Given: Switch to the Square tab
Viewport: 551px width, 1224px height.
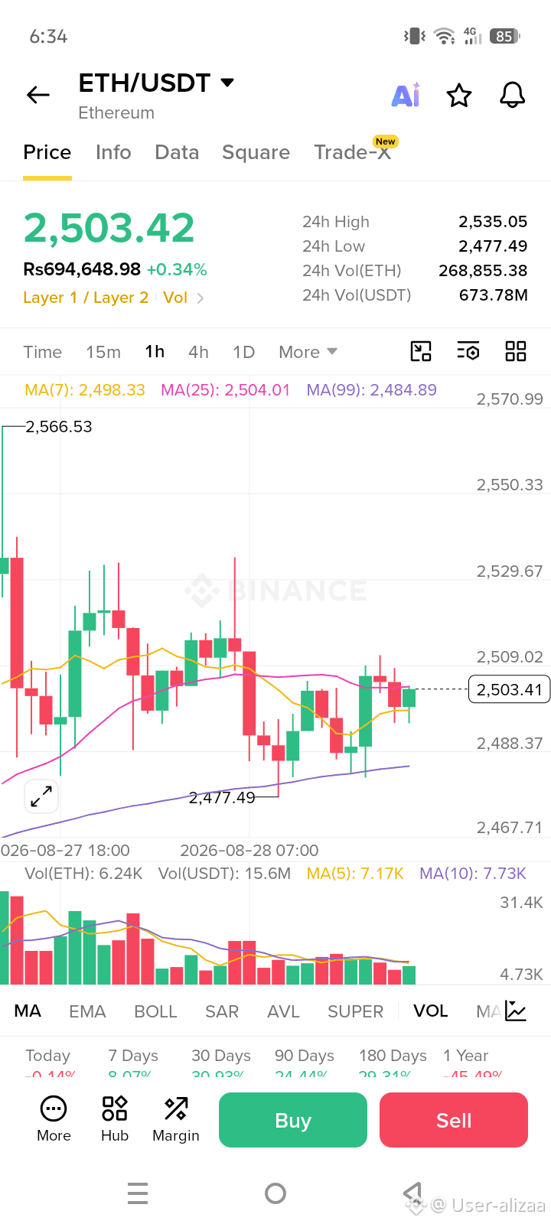Looking at the screenshot, I should pos(256,152).
